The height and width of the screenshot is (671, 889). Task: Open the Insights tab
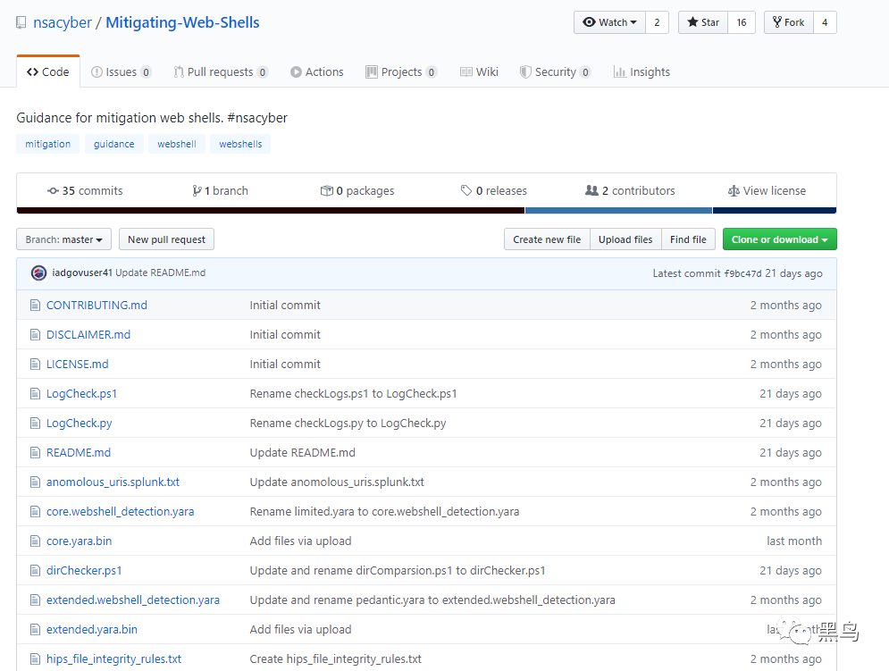point(642,72)
